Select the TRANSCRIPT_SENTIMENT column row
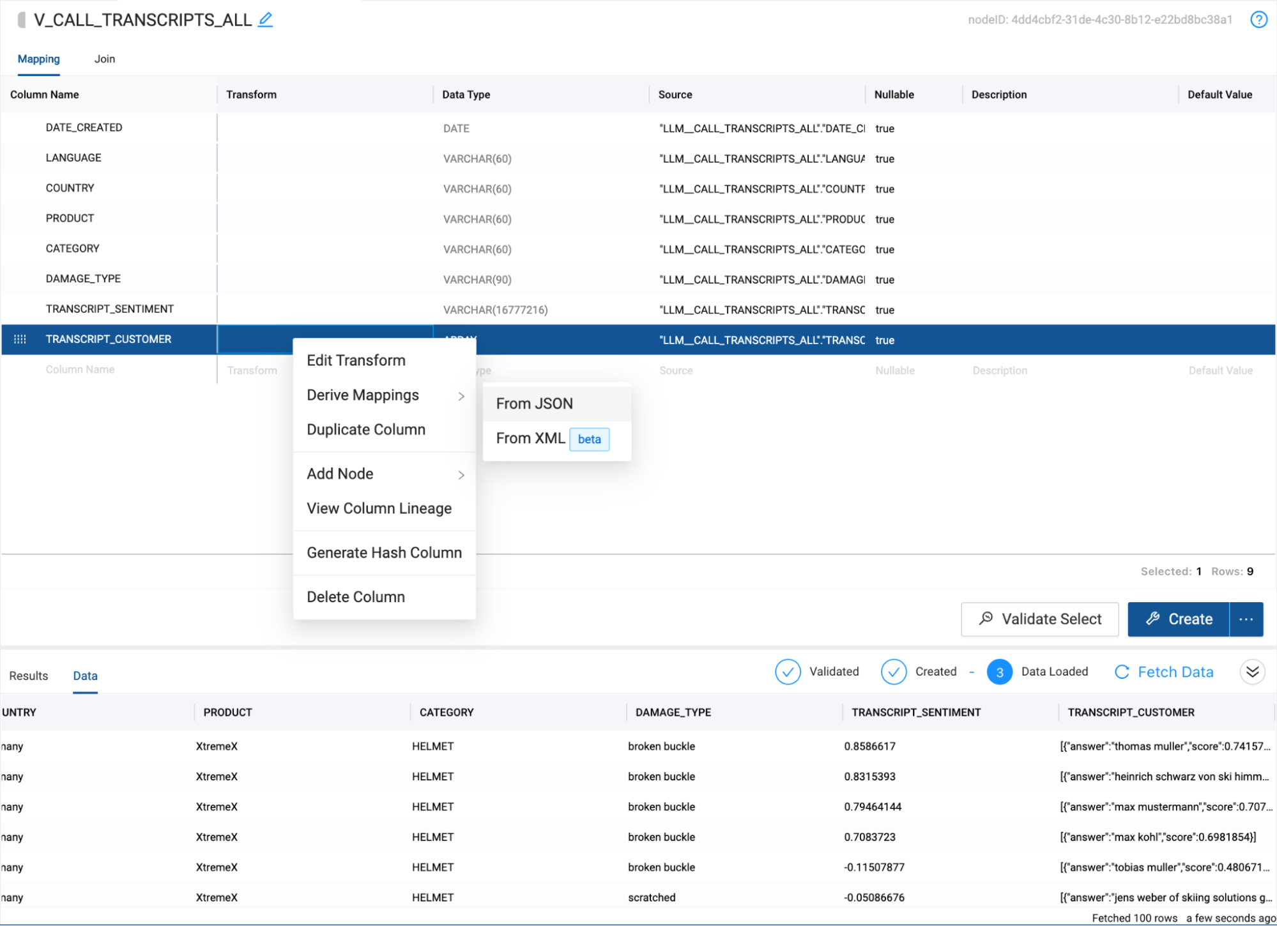This screenshot has height=926, width=1277. [x=638, y=310]
